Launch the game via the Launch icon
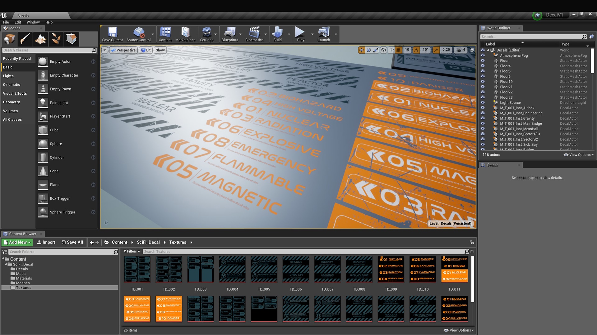 coord(324,33)
